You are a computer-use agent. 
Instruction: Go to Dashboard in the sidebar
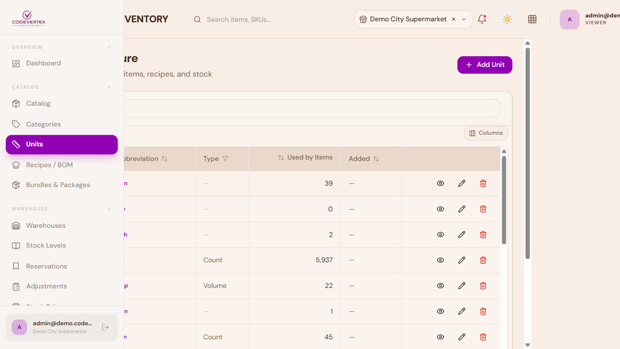[62, 63]
